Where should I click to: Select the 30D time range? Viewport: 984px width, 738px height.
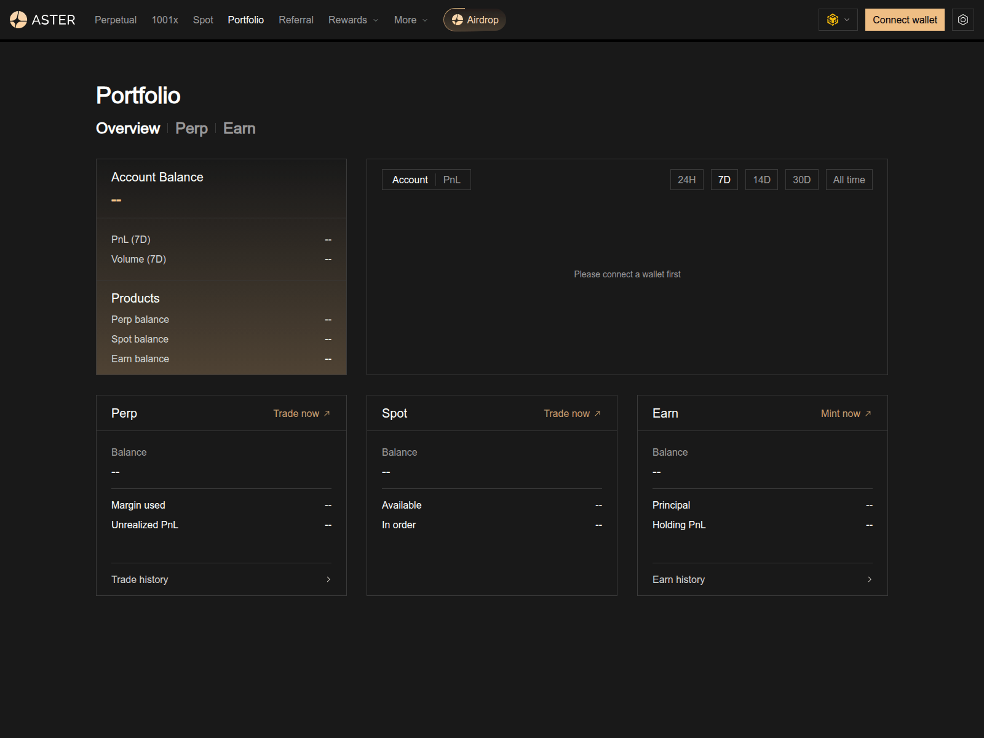[x=801, y=179]
